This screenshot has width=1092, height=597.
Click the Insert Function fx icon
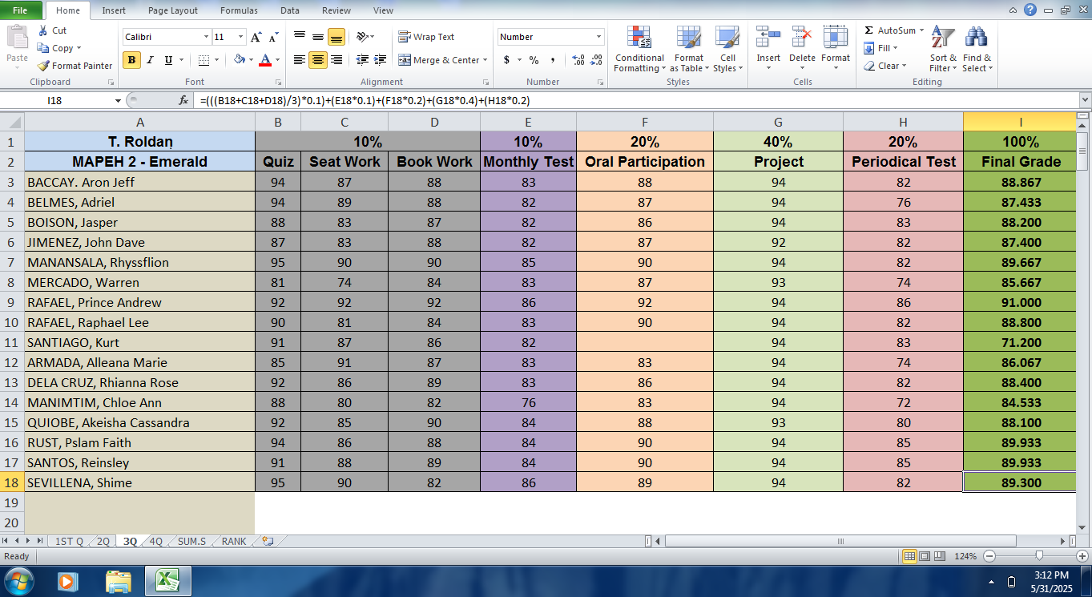(x=183, y=100)
